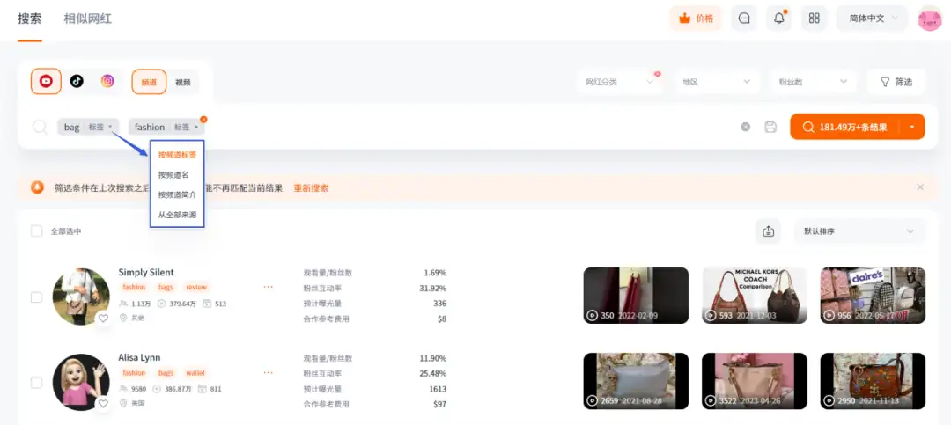
Task: Open more options for Alisa Lynn
Action: click(x=268, y=372)
